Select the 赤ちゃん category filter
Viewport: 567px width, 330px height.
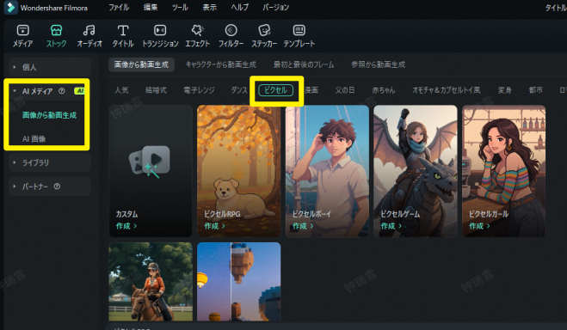coord(384,90)
